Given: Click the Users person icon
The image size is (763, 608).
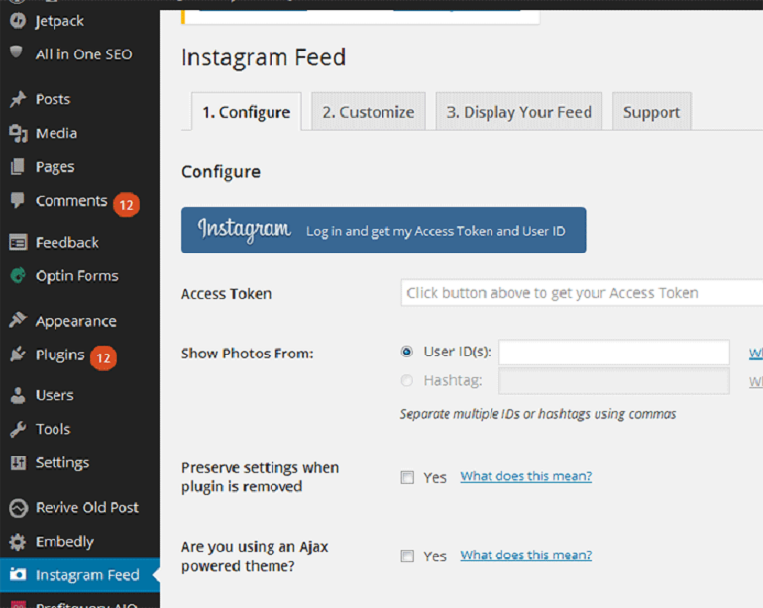Looking at the screenshot, I should tap(18, 395).
